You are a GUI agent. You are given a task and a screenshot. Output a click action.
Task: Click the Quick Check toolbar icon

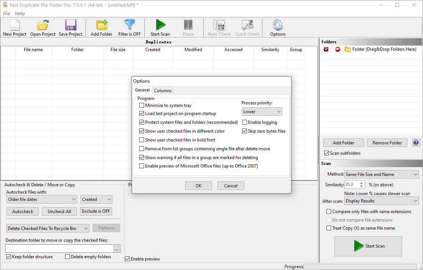[x=247, y=25]
